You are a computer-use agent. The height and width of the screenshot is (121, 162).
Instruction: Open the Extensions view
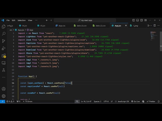(x=4, y=55)
